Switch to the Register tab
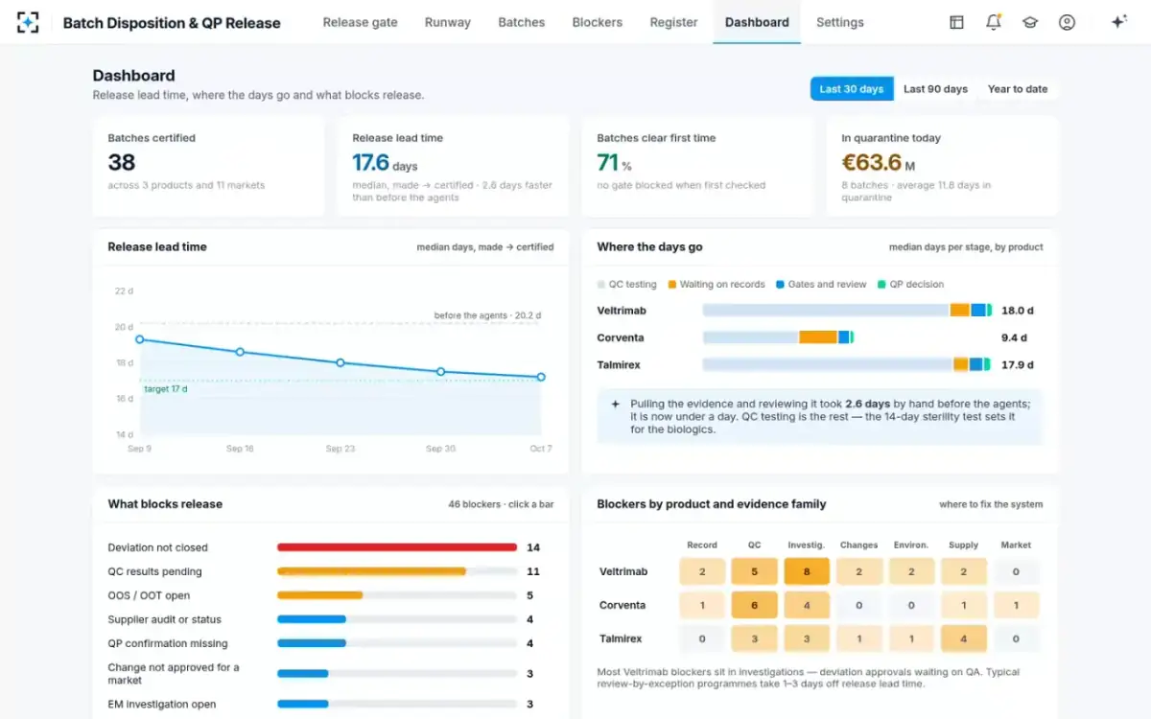The width and height of the screenshot is (1151, 719). tap(673, 22)
